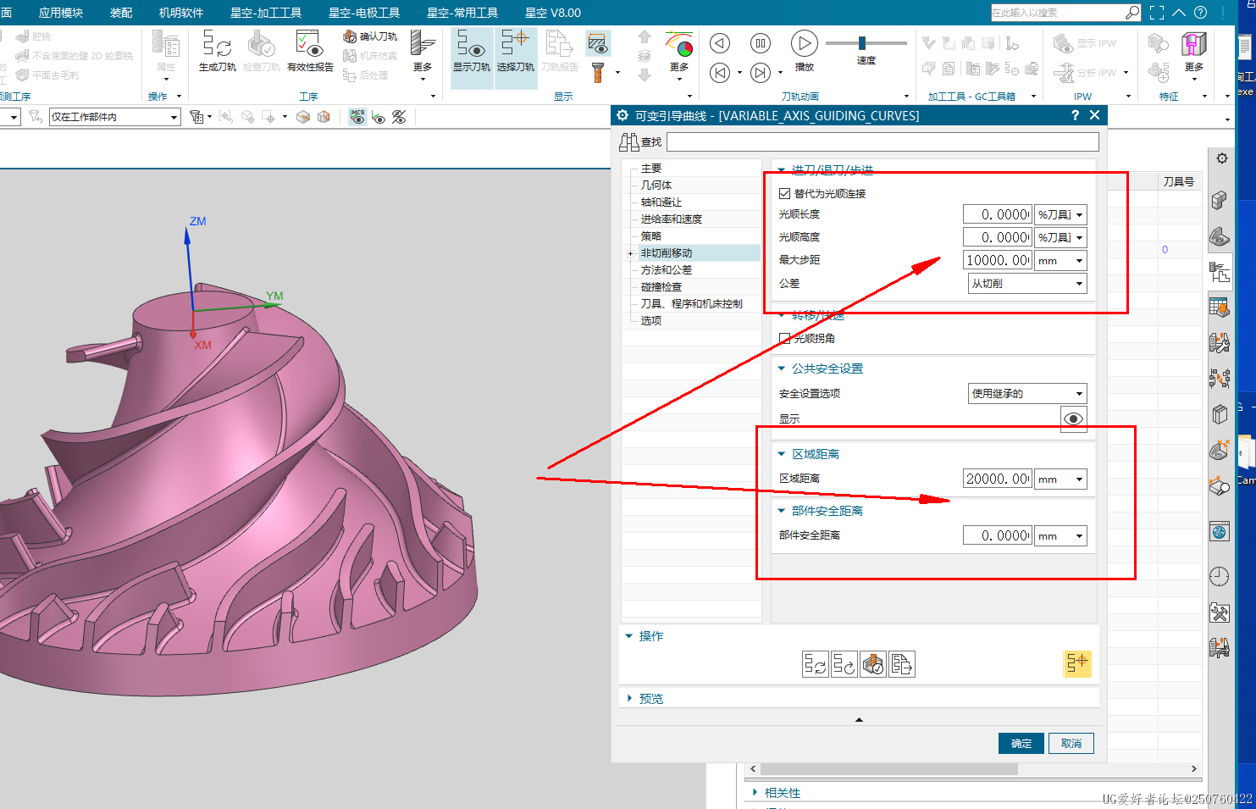The width and height of the screenshot is (1256, 809).
Task: Click the Verify icon in the 操作 section
Action: click(x=873, y=664)
